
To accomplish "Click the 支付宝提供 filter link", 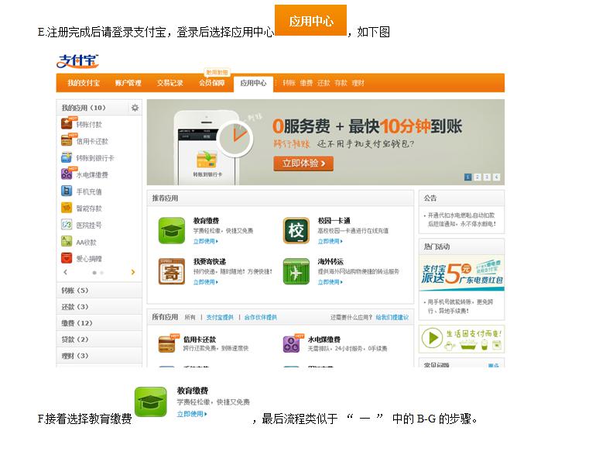I will point(219,318).
